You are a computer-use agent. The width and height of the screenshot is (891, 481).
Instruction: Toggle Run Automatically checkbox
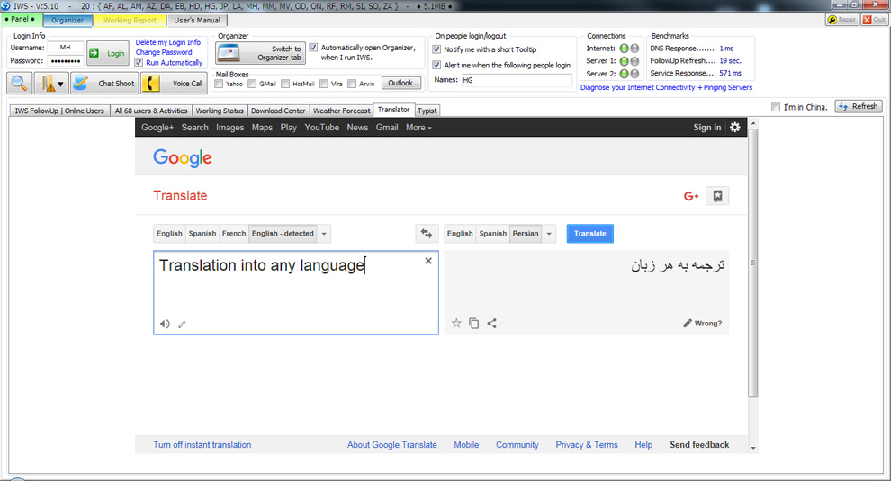click(x=139, y=62)
